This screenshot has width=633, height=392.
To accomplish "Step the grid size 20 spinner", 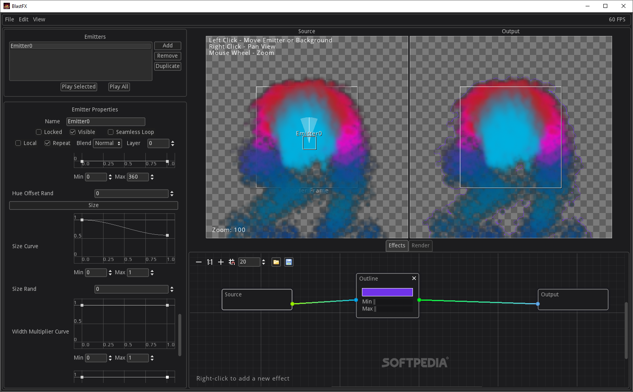I will [x=264, y=262].
